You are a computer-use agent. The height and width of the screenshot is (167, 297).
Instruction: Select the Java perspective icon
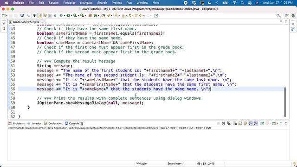[x=293, y=15]
